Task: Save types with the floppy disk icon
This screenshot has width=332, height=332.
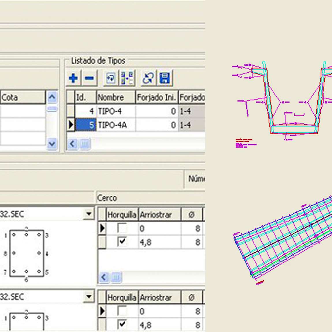Action: [165, 78]
